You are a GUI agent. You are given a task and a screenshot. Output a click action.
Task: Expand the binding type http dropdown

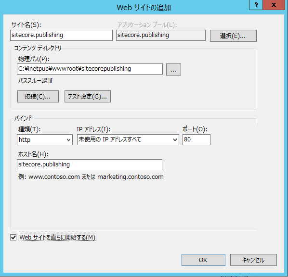tap(45, 140)
